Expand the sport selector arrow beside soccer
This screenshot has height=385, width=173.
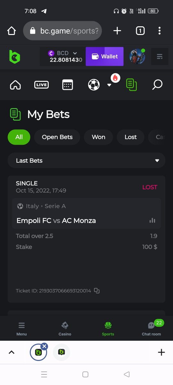pos(109,85)
